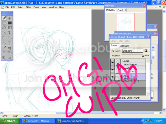Screen dimensions: 166x124
Task: Open Edit menu in Layers panel
Action: (120, 41)
